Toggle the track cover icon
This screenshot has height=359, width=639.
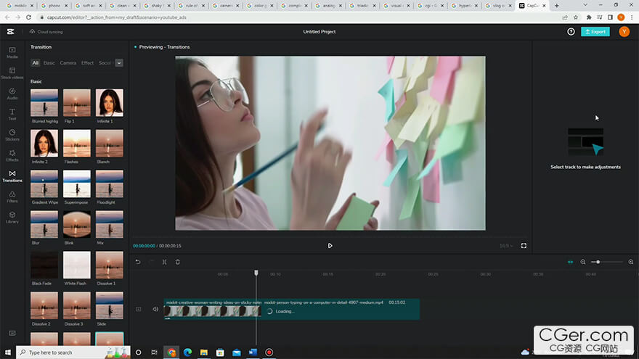(x=139, y=310)
